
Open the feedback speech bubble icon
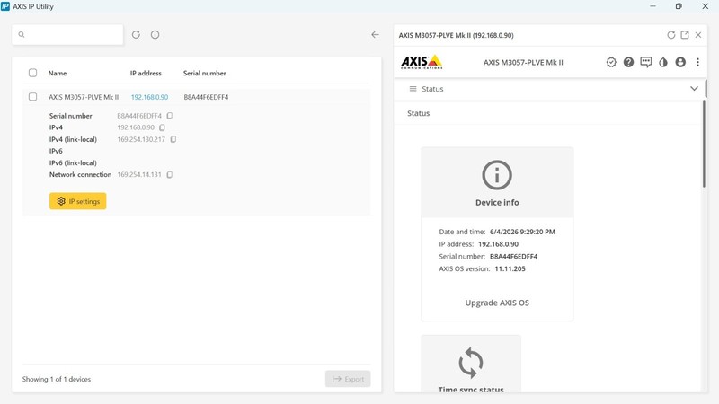[x=645, y=62]
